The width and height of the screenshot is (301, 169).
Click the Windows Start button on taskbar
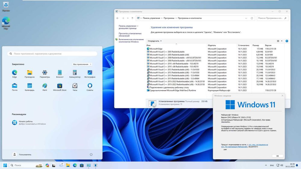pos(5,165)
